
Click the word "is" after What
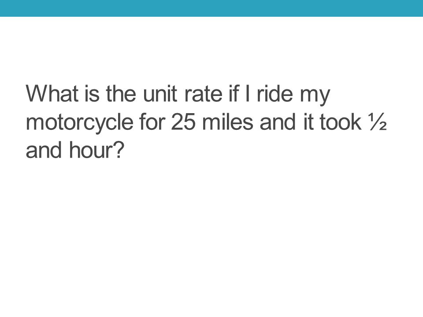(x=92, y=93)
